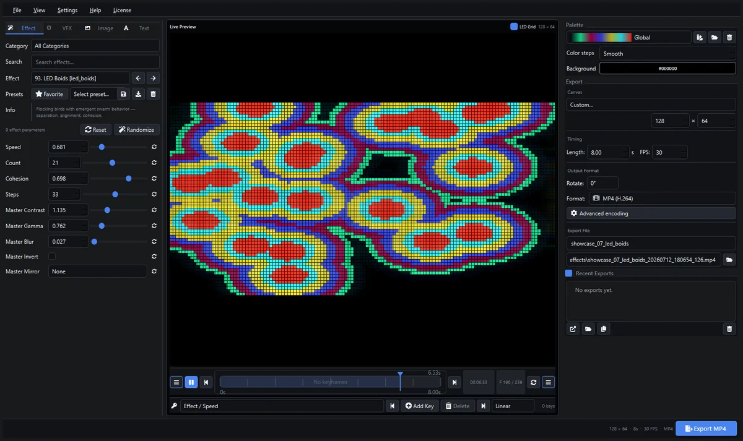
Task: Save preset floppy disk icon
Action: pos(123,94)
